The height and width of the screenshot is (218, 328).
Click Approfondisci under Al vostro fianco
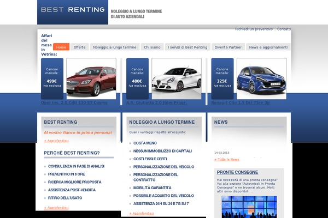tap(56, 141)
